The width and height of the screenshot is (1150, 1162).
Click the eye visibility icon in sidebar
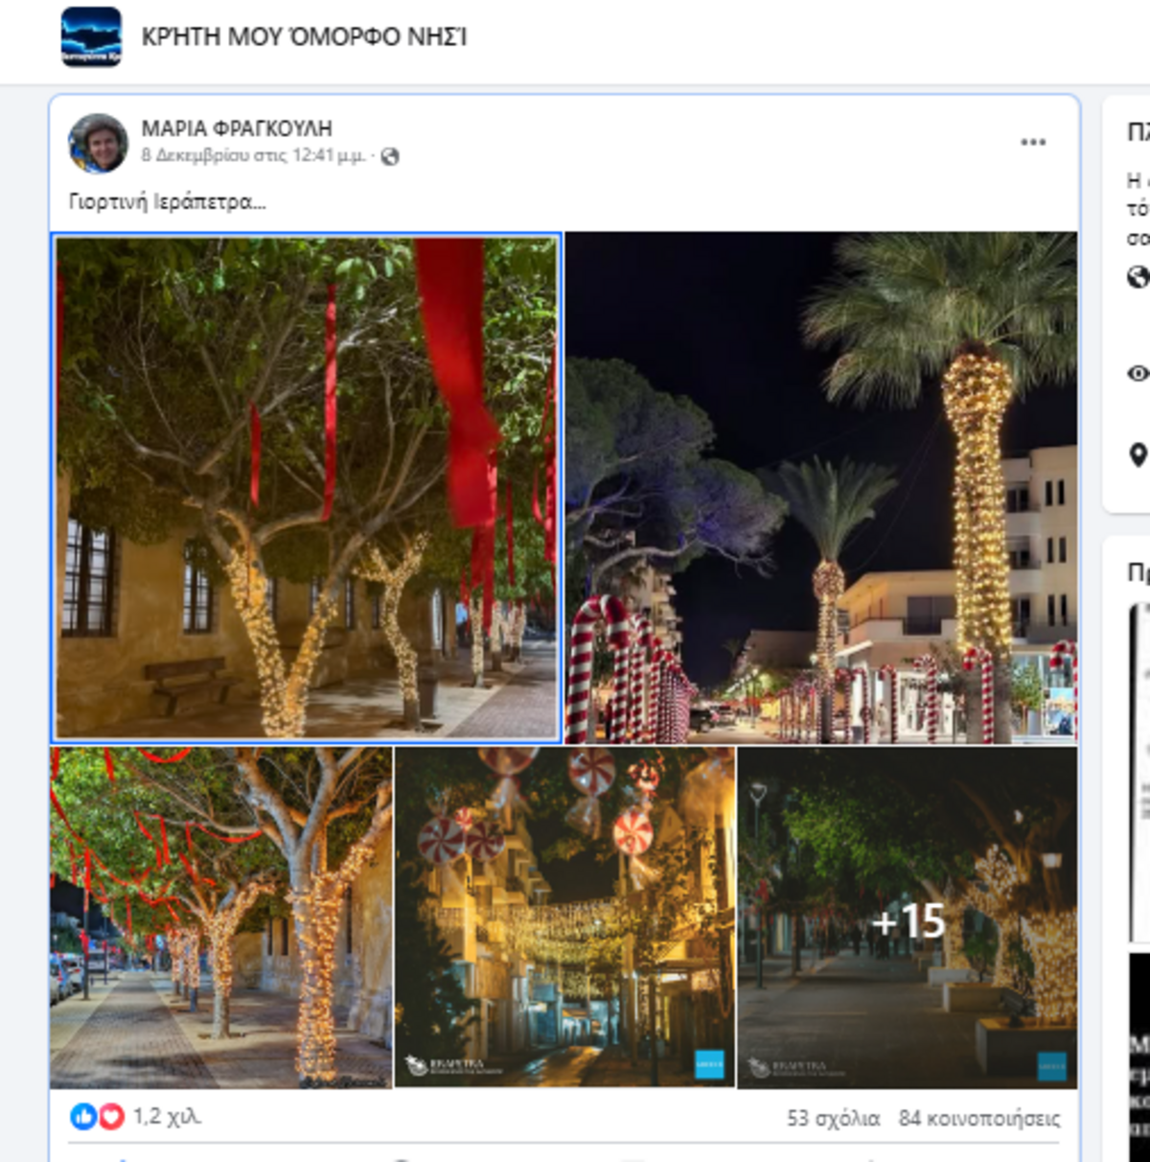point(1138,373)
